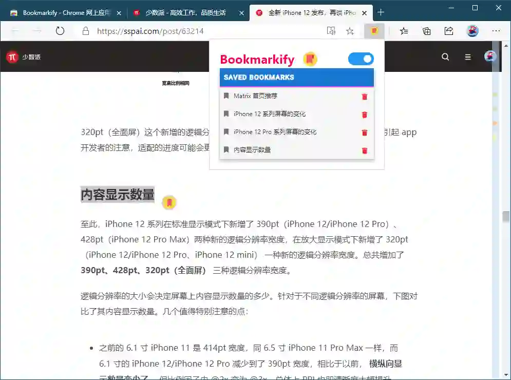Click the scrollbar up arrow
Image resolution: width=511 pixels, height=380 pixels.
point(506,46)
